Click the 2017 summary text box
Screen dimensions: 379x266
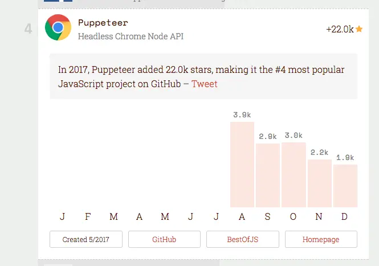203,76
